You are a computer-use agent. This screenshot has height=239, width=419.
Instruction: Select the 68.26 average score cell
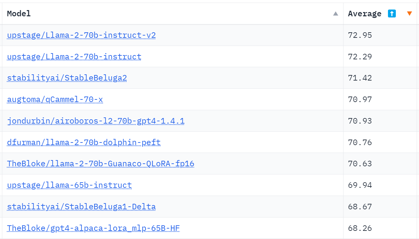click(x=360, y=228)
